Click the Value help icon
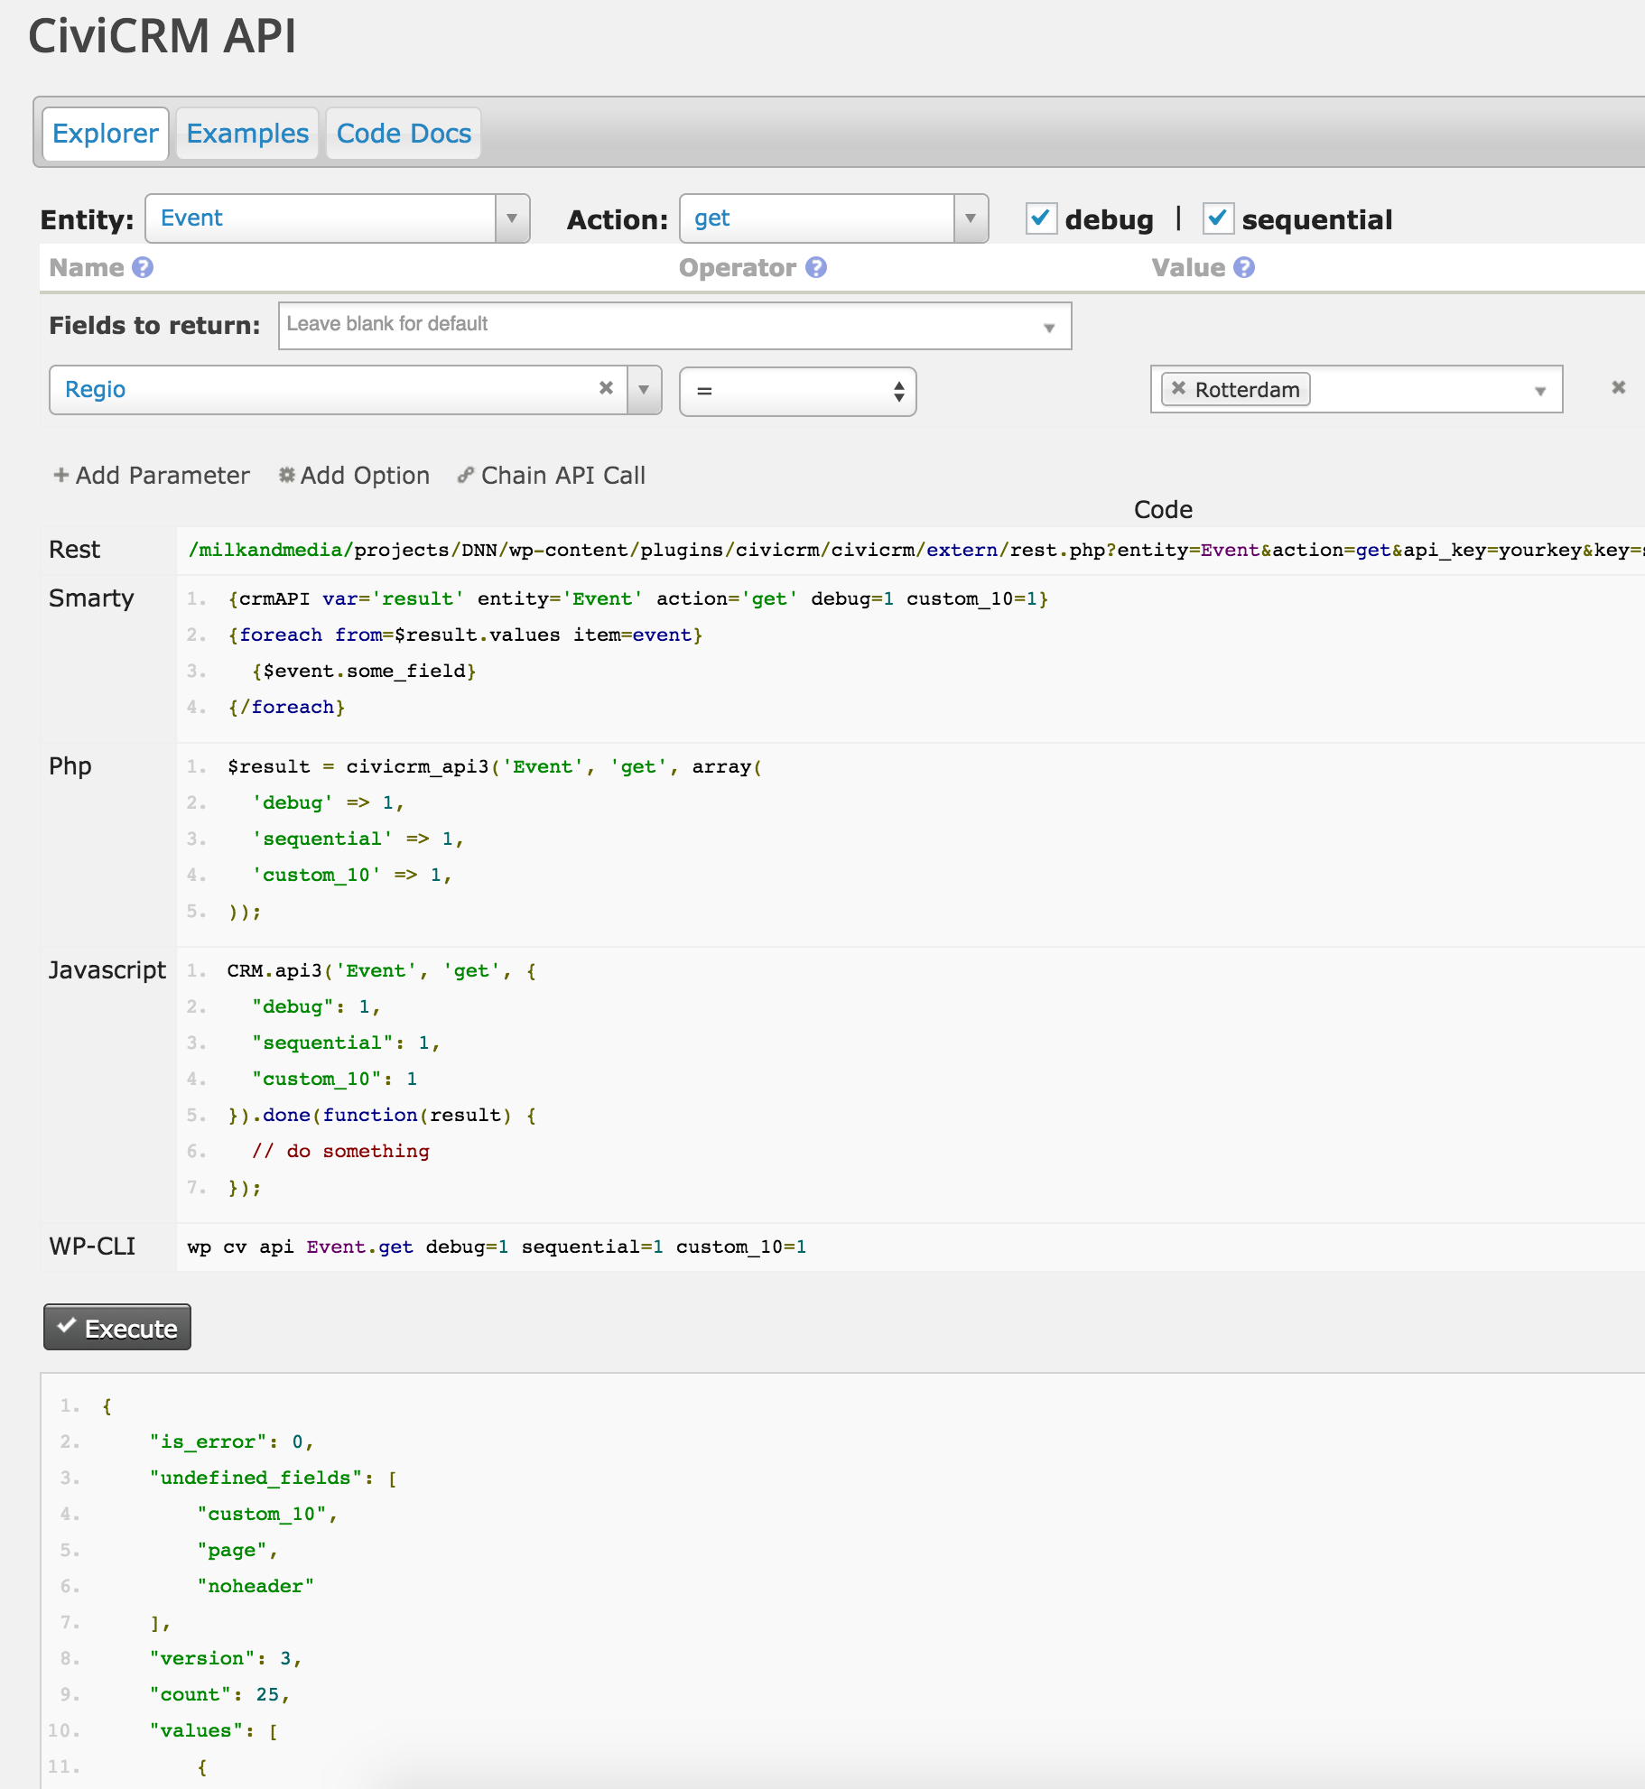The width and height of the screenshot is (1645, 1789). point(1244,267)
